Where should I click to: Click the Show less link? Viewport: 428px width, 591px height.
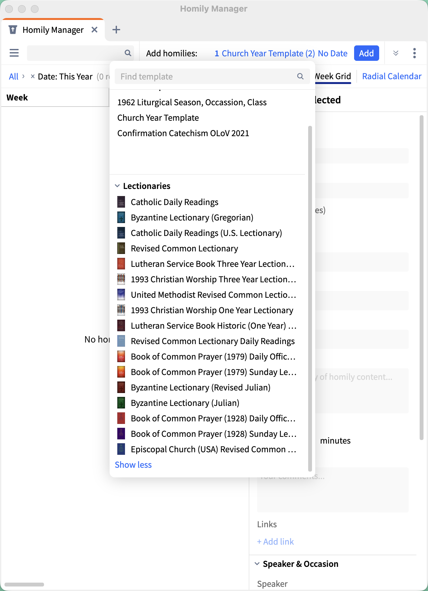pos(133,464)
